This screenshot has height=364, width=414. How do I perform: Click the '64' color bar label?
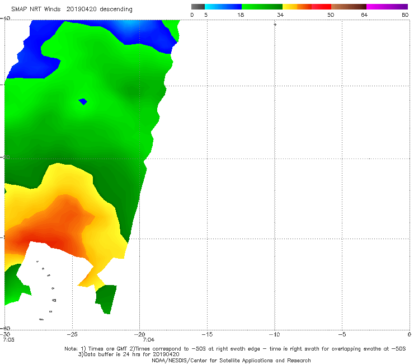[x=364, y=15]
